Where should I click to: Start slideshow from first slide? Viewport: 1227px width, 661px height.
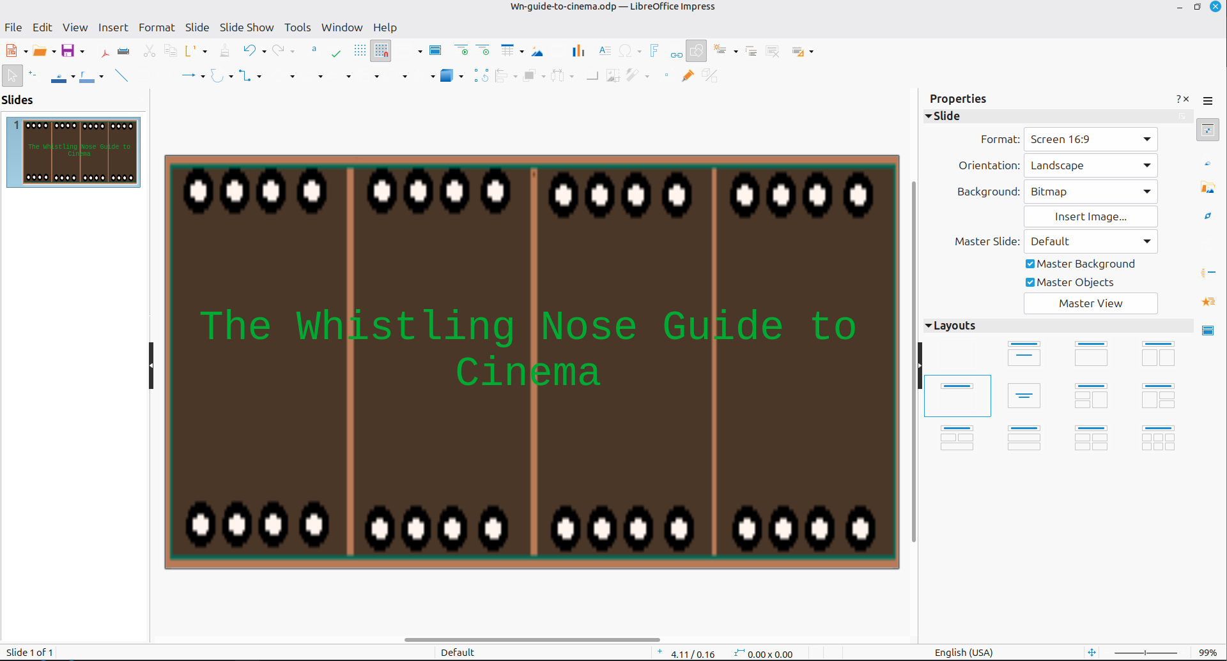(x=461, y=51)
